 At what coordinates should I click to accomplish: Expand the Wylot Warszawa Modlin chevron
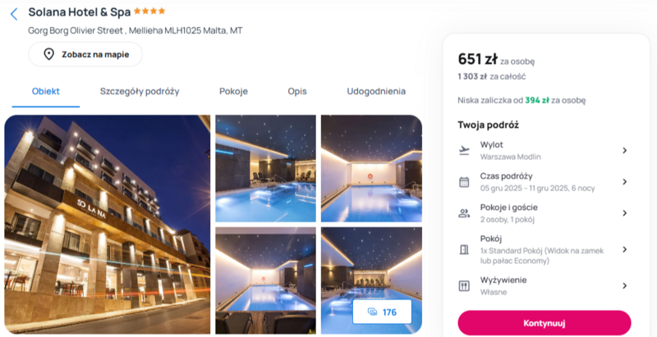pyautogui.click(x=624, y=151)
